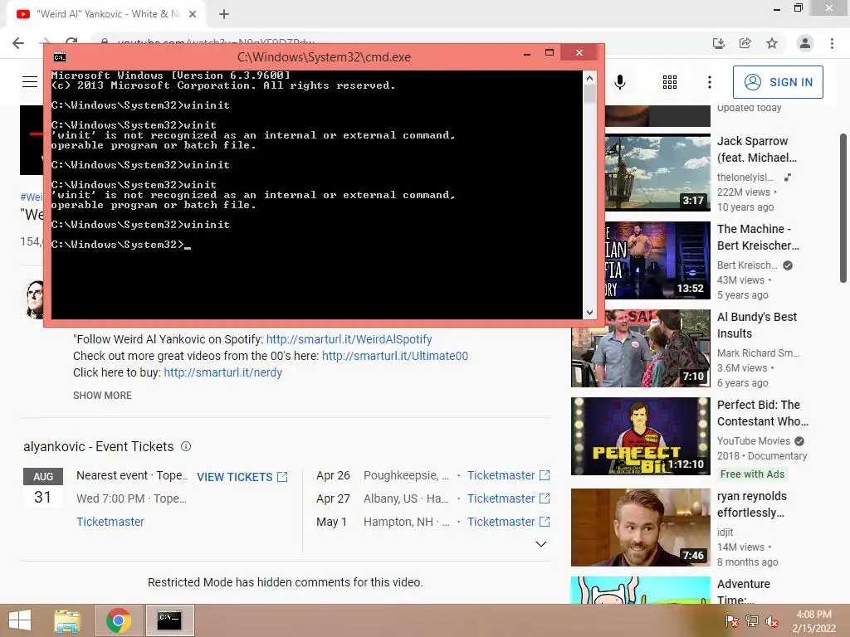Viewport: 850px width, 637px height.
Task: Click Al Bundy's Best Insults title
Action: point(757,325)
